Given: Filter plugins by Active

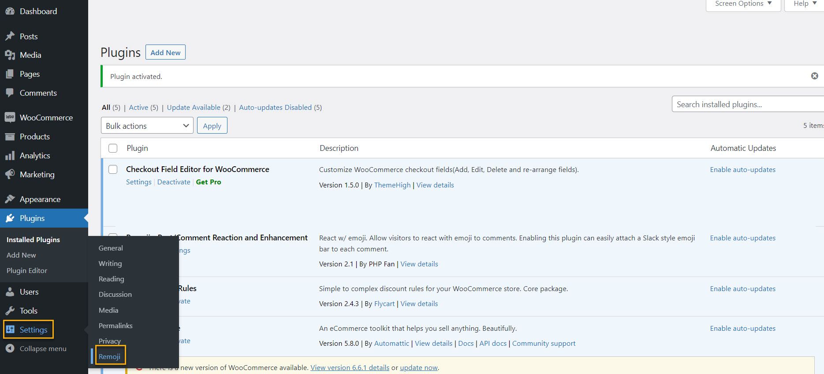Looking at the screenshot, I should pyautogui.click(x=138, y=108).
